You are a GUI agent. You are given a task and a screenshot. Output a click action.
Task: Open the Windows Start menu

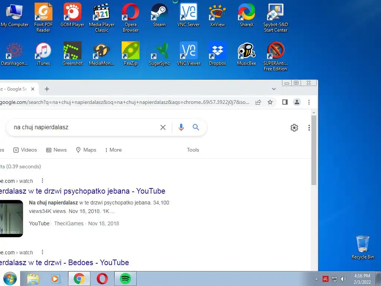(10, 279)
